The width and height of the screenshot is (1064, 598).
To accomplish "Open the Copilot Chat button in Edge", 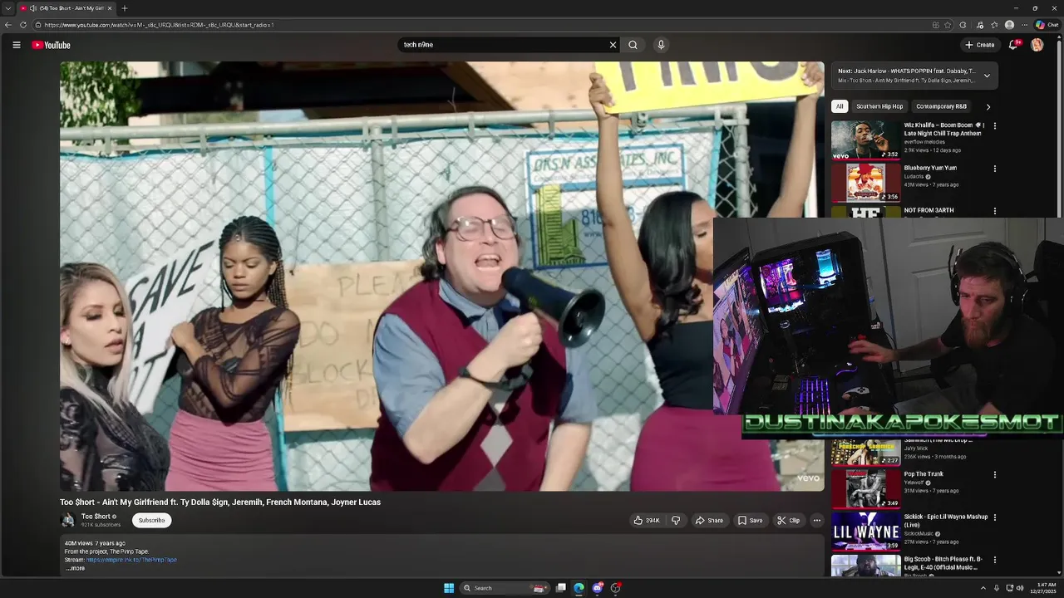I will pyautogui.click(x=1047, y=25).
